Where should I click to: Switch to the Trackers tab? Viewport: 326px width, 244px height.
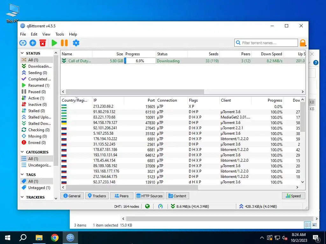coord(97,196)
